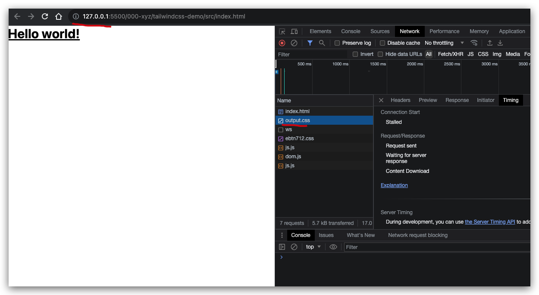Switch to the Elements tab

pyautogui.click(x=320, y=31)
